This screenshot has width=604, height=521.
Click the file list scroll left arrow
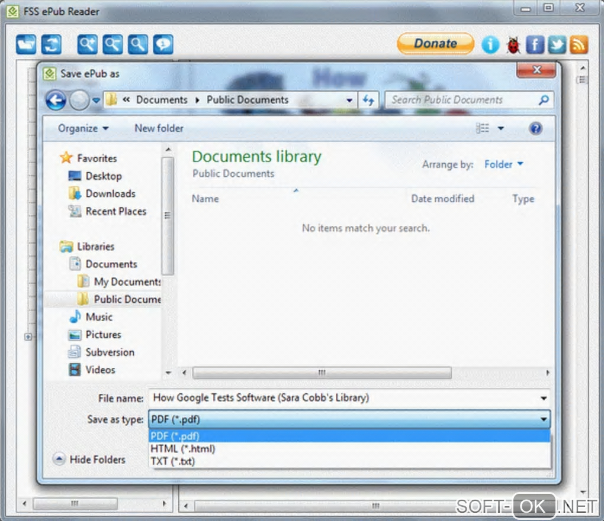pyautogui.click(x=184, y=373)
